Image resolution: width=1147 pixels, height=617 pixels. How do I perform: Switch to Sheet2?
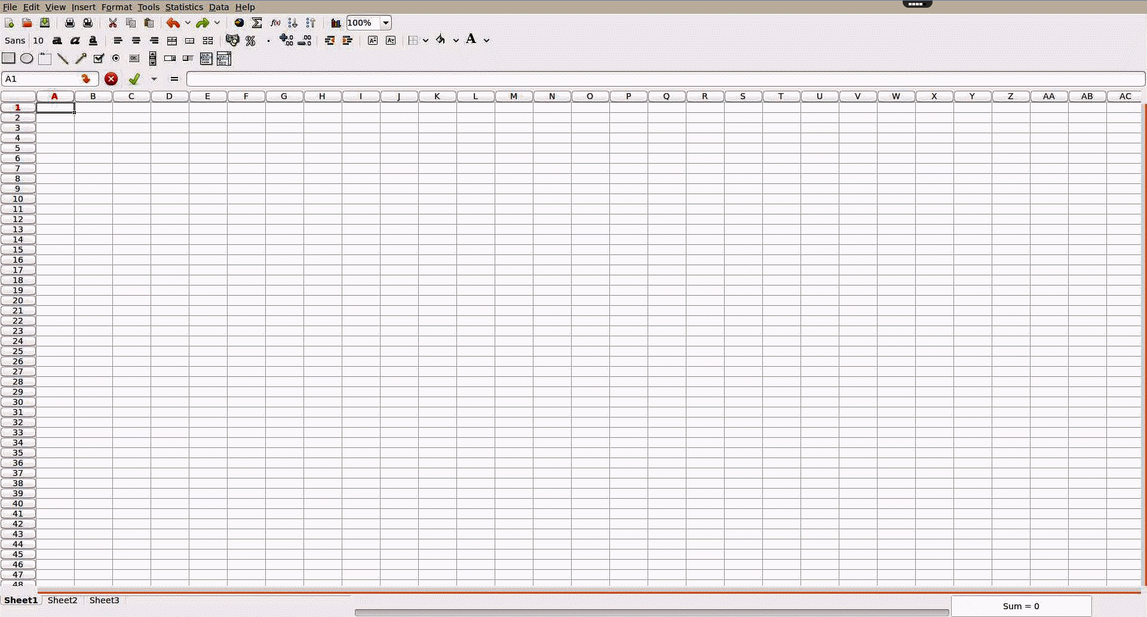tap(62, 600)
